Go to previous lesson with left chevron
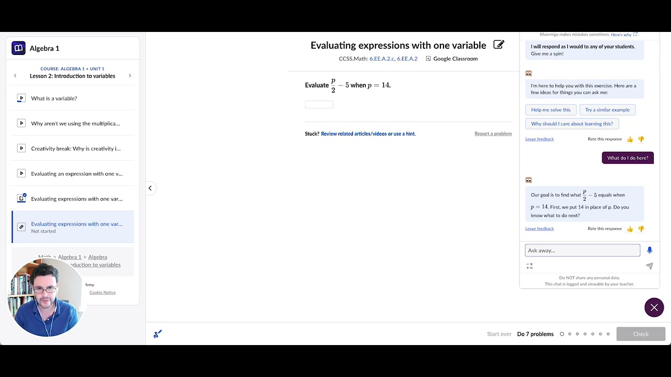The width and height of the screenshot is (671, 377). coord(15,76)
